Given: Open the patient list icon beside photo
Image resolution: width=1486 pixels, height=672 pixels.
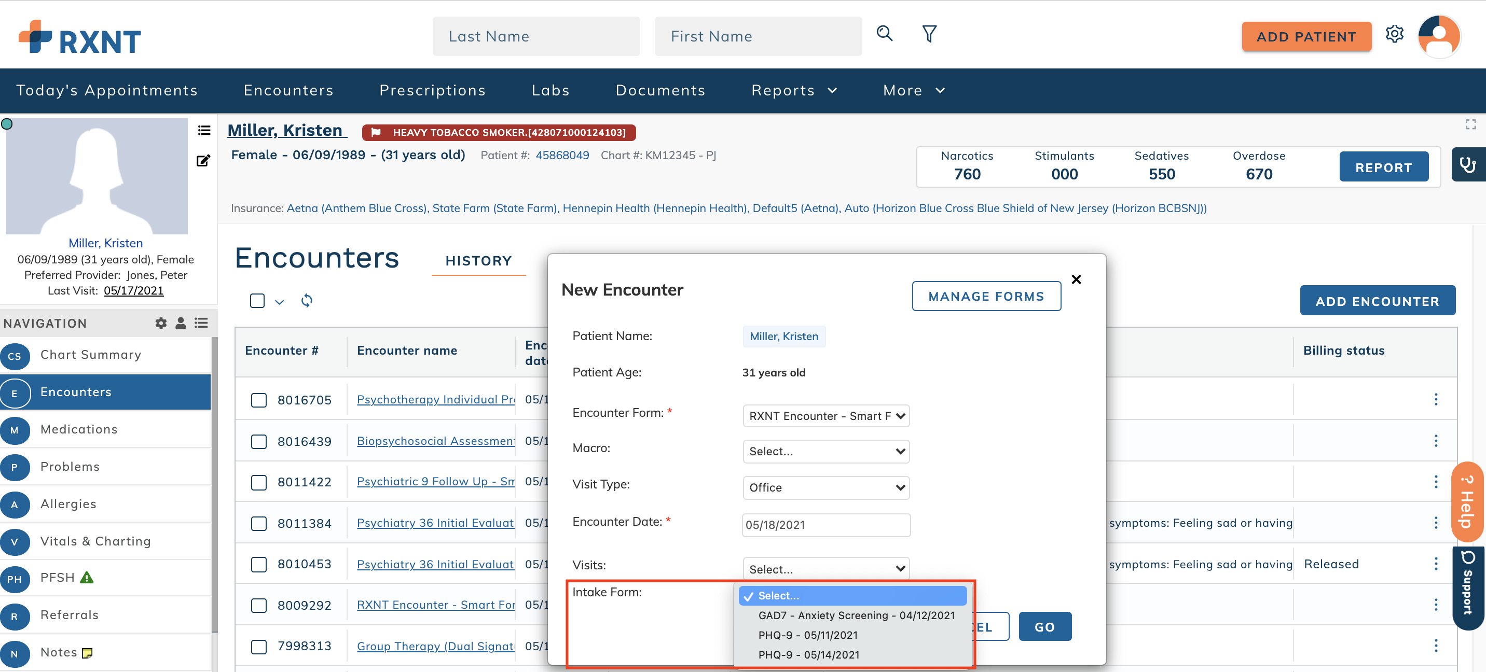Looking at the screenshot, I should (203, 130).
